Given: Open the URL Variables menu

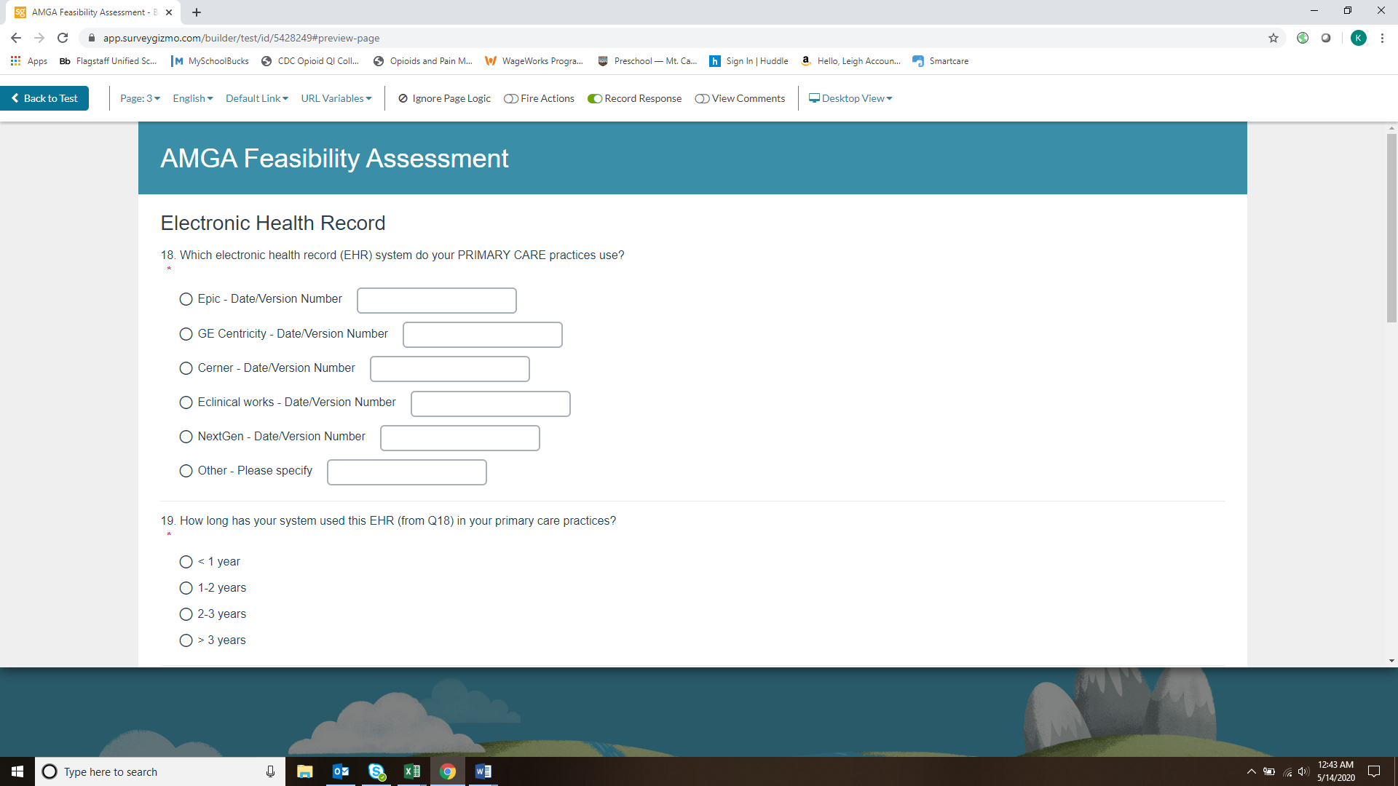Looking at the screenshot, I should (x=336, y=98).
